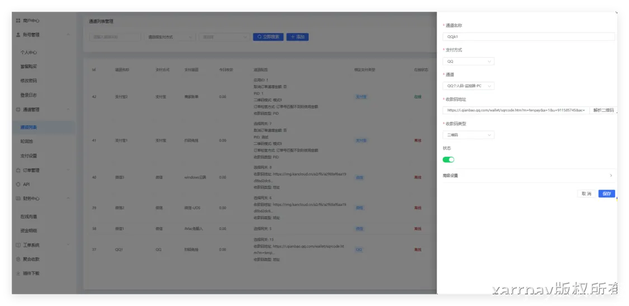Image resolution: width=629 pixels, height=306 pixels.
Task: Click the 财务中心 icon in the sidebar
Action: pos(18,198)
